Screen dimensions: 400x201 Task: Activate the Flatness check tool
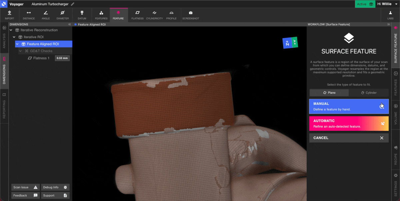coord(137,15)
